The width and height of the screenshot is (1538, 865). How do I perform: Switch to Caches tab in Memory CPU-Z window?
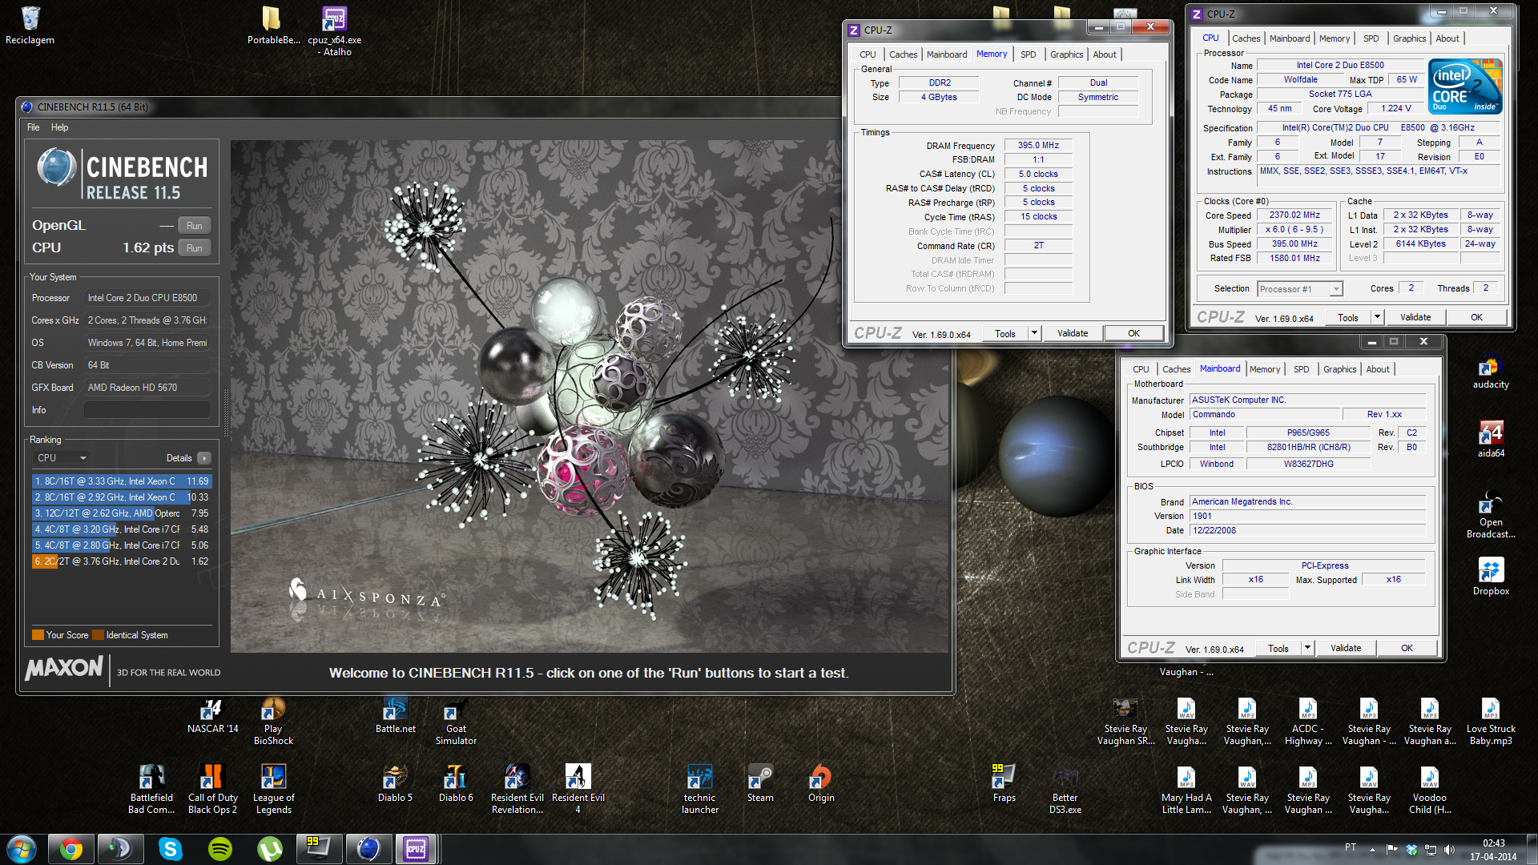903,54
